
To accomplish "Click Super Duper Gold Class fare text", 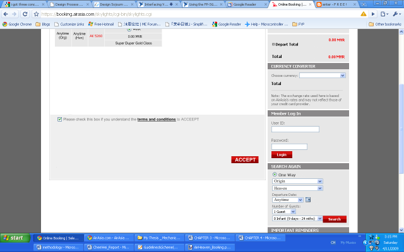I will click(x=133, y=43).
